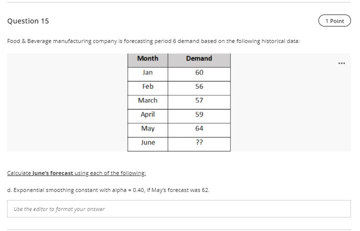Select the March month cell
Screen dimensions: 360x231
[x=148, y=102]
